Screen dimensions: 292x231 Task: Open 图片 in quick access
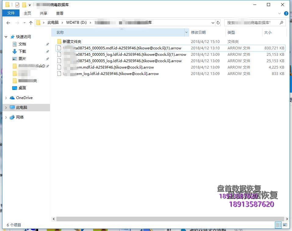pyautogui.click(x=22, y=59)
